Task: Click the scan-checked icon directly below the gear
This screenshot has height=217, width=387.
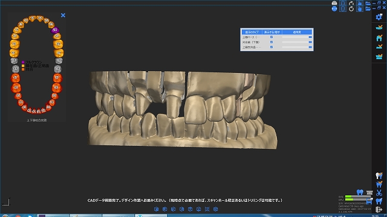Action: tap(379, 27)
